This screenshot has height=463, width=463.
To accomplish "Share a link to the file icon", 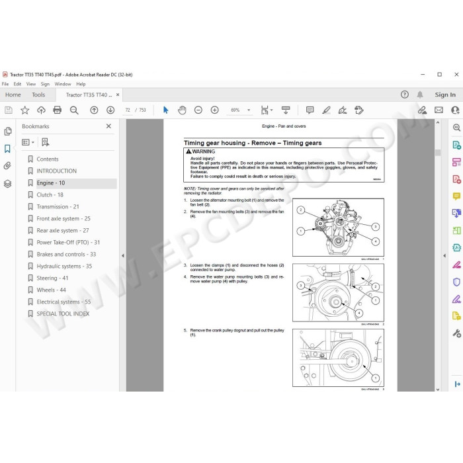I will [422, 110].
